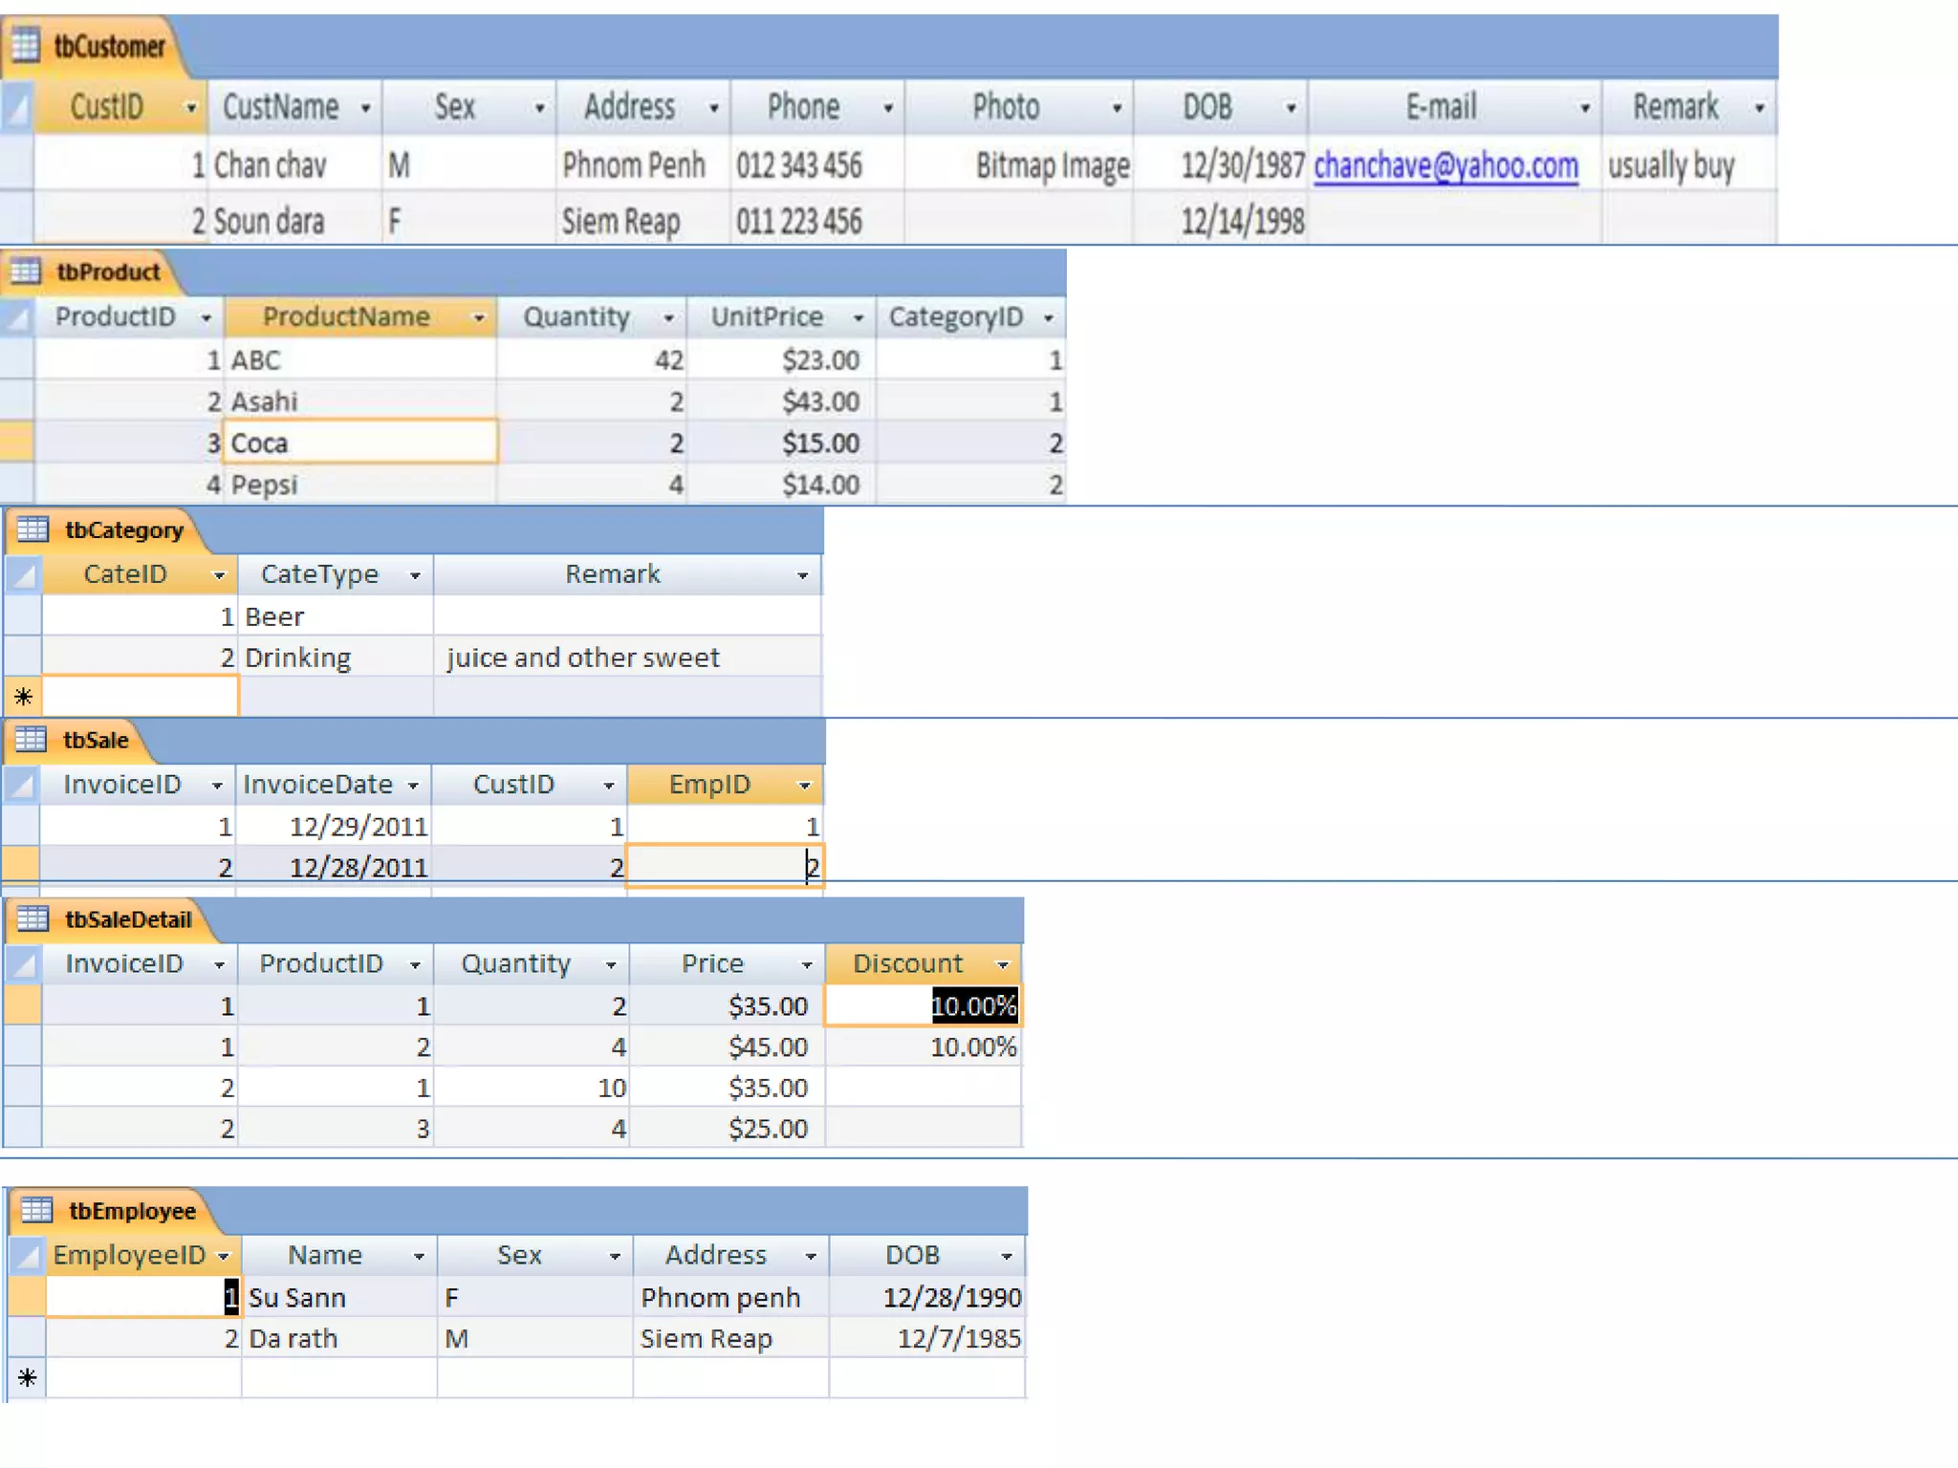This screenshot has width=1958, height=1468.
Task: Click the tbSaleDetail table icon
Action: 33,918
